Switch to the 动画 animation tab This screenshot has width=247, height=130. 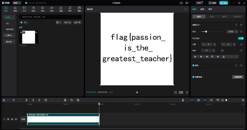202,9
